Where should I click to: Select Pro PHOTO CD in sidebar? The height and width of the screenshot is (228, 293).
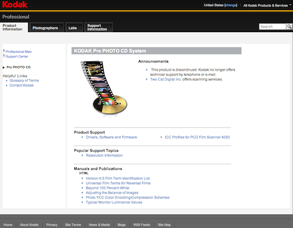[x=19, y=67]
